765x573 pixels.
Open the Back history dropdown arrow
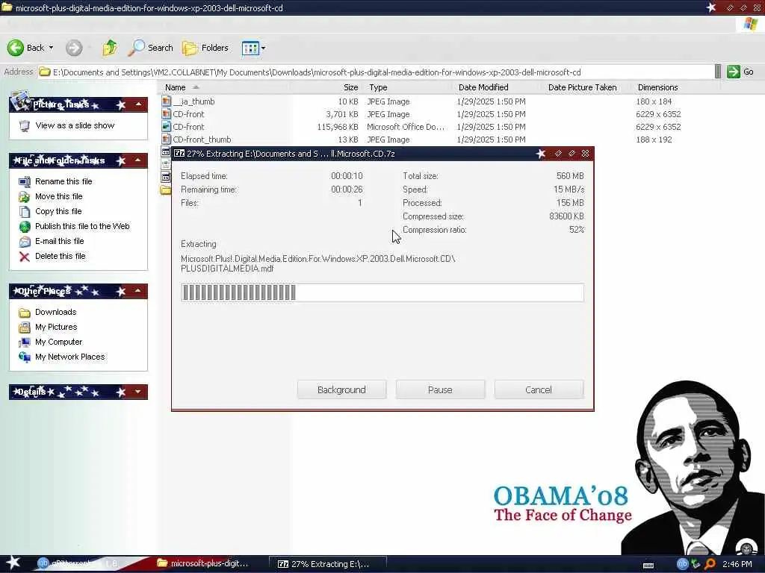pyautogui.click(x=51, y=48)
